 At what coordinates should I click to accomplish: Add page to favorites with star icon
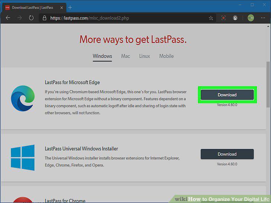(x=211, y=18)
